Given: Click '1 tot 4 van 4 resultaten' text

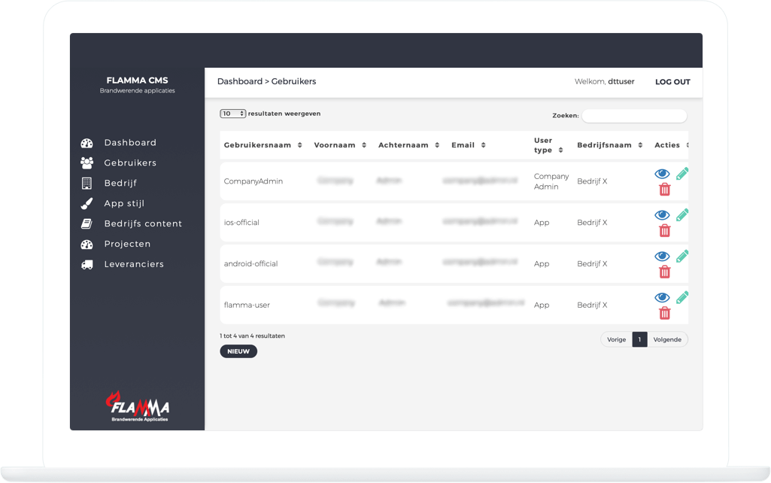Looking at the screenshot, I should [252, 336].
